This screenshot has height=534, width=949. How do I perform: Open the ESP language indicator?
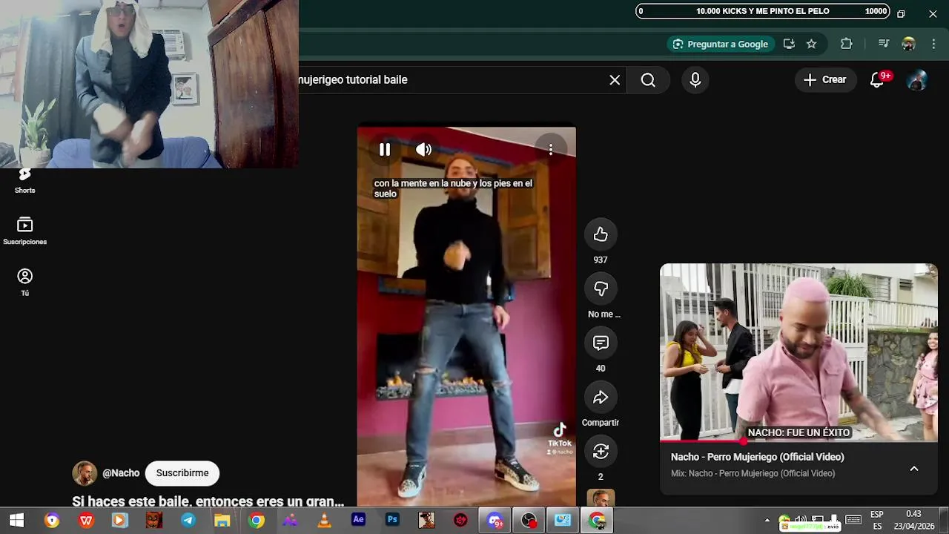(877, 521)
